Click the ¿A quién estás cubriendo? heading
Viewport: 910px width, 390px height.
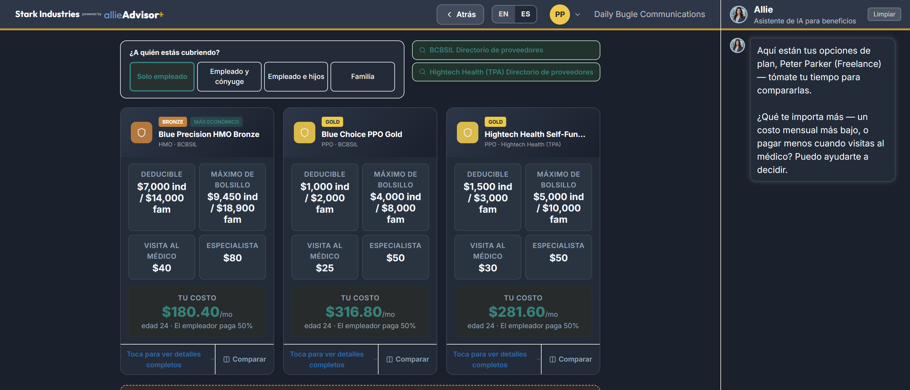point(174,53)
